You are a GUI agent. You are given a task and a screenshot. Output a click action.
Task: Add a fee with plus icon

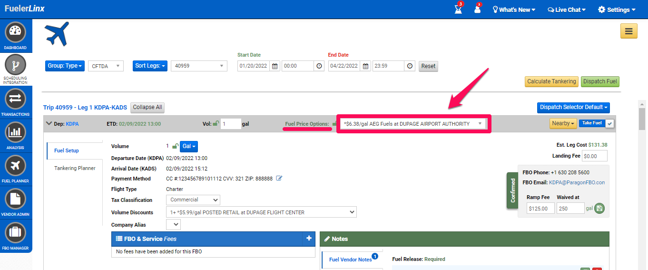(x=309, y=239)
